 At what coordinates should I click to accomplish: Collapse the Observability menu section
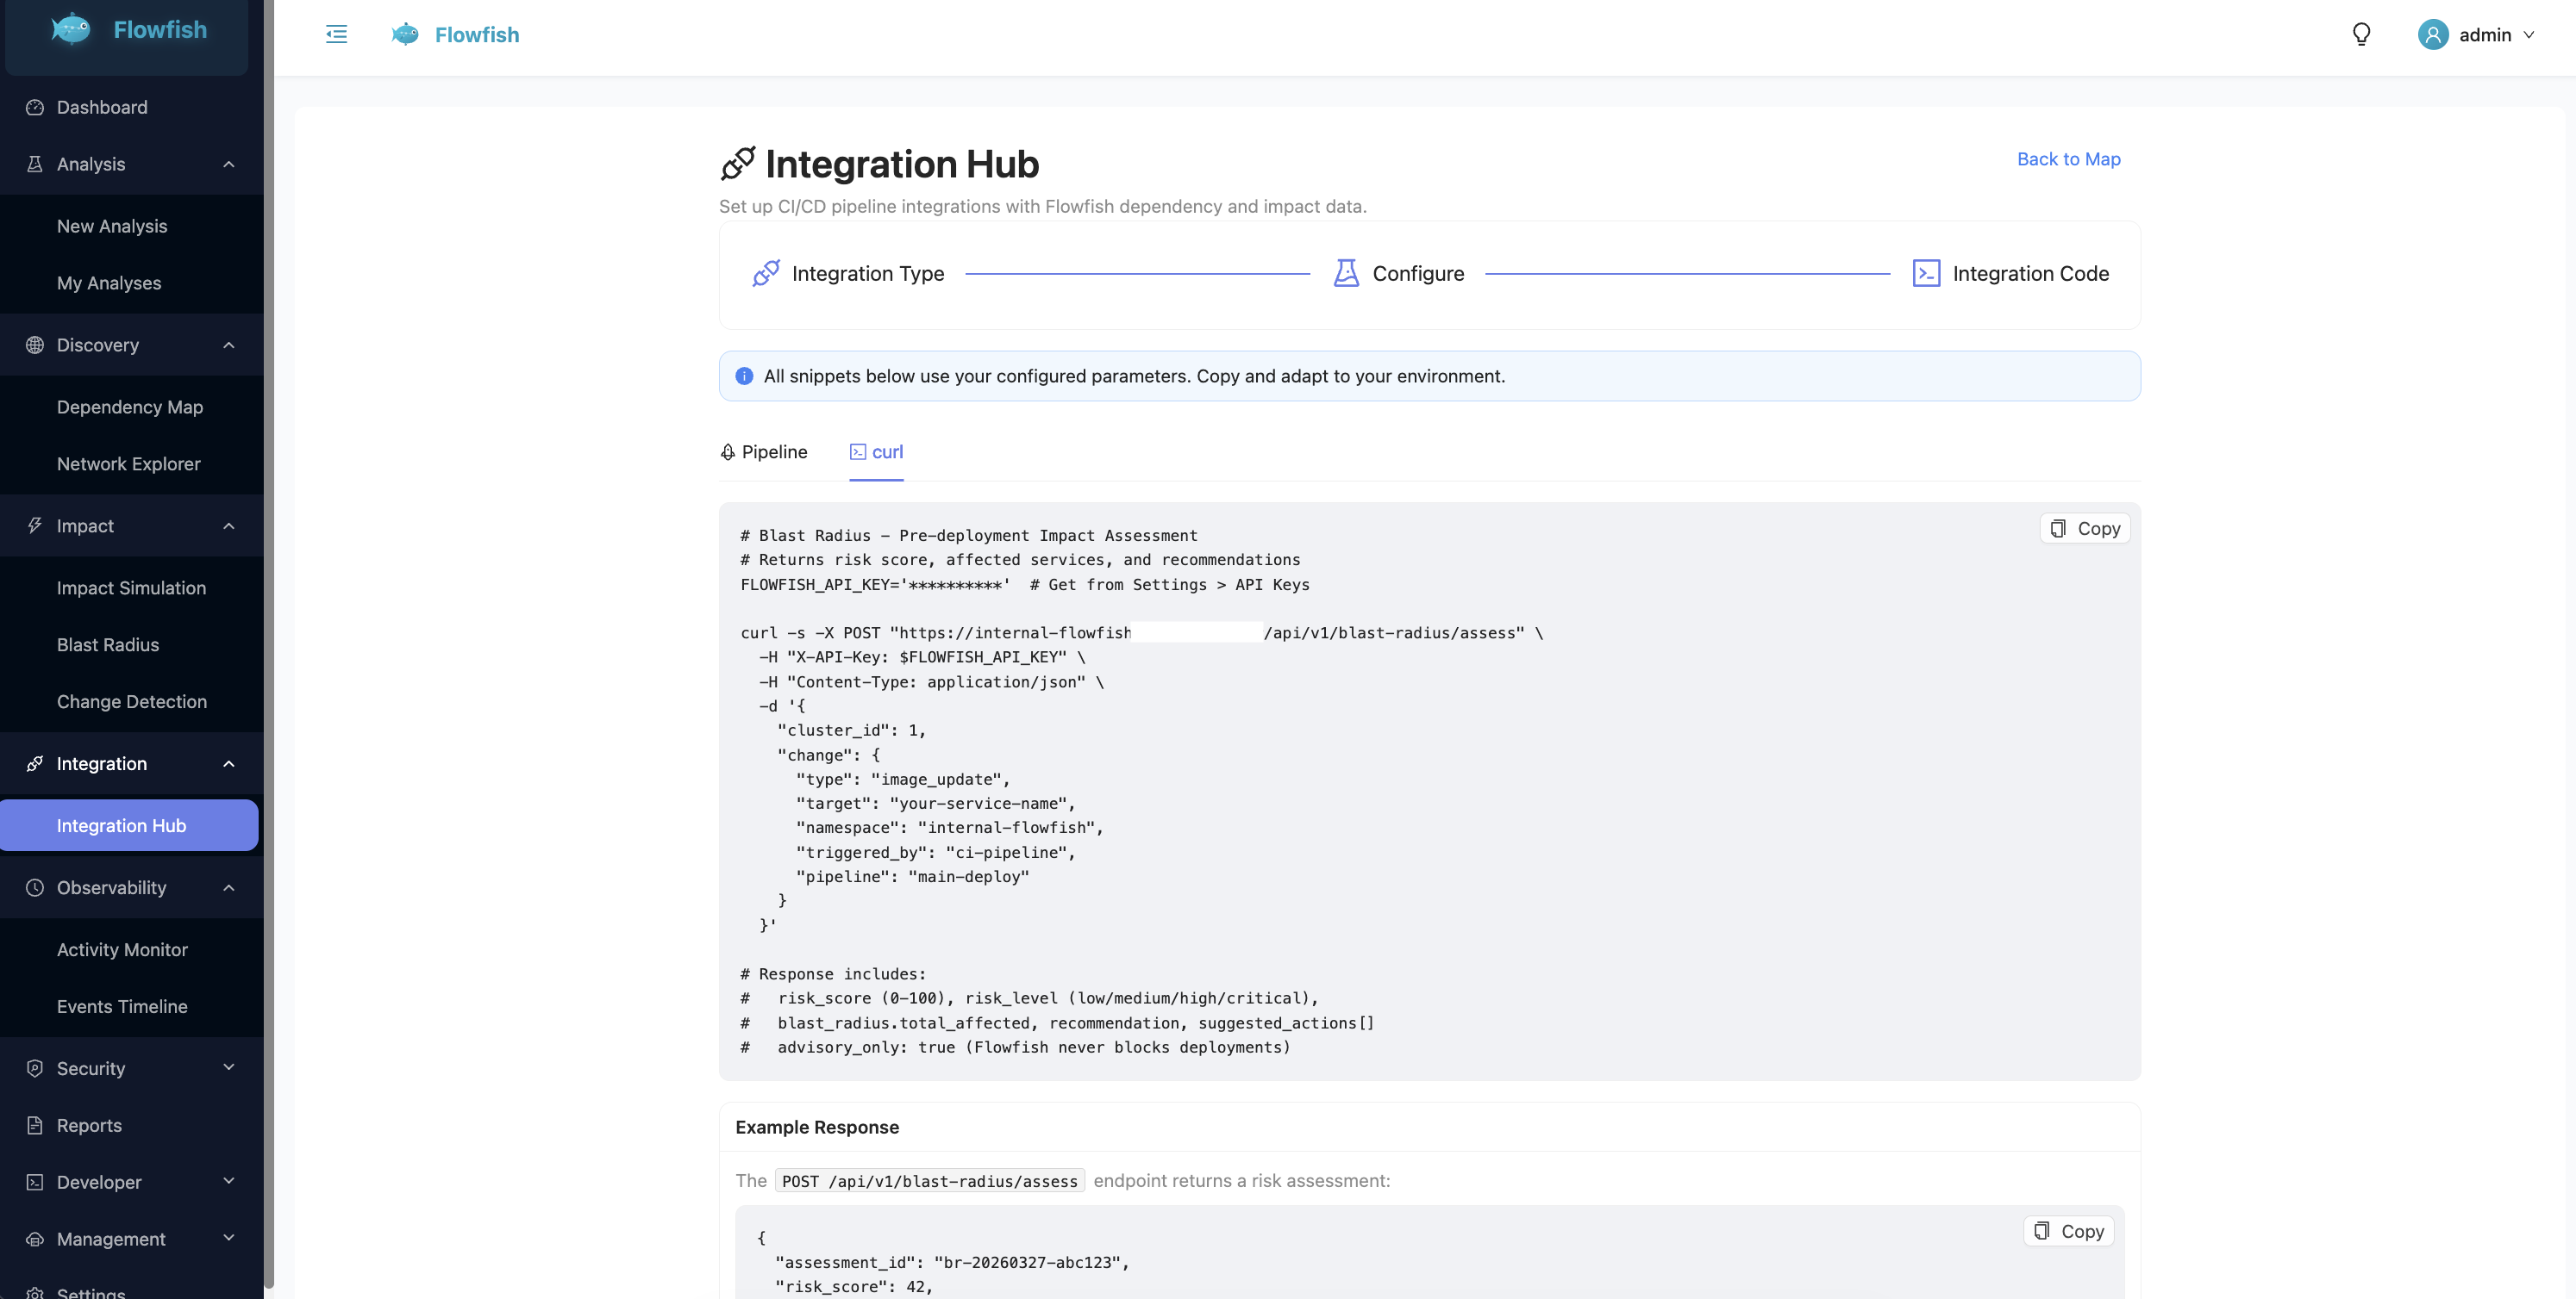click(x=229, y=887)
